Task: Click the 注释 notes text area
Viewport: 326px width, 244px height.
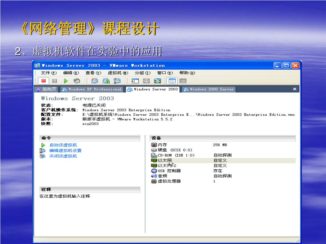Action: (65, 196)
